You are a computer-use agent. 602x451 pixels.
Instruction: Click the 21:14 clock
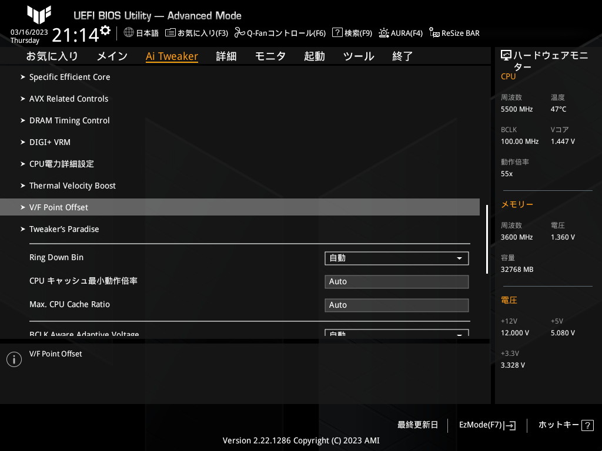pyautogui.click(x=75, y=35)
